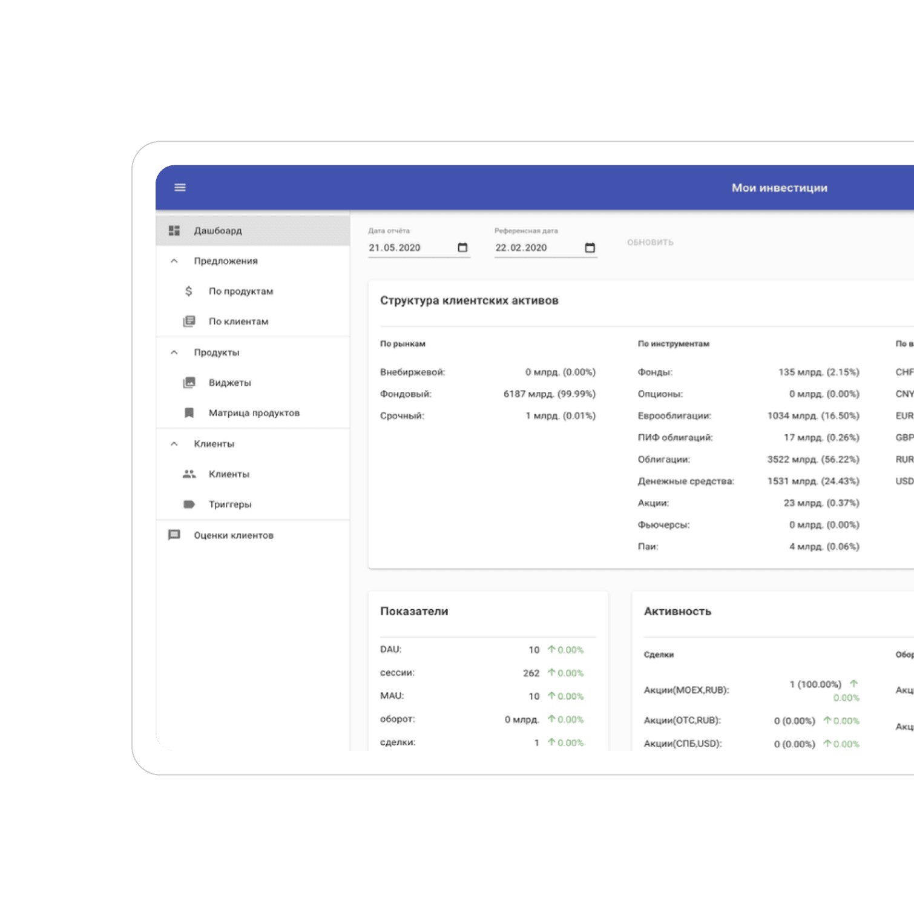Open calendar picker for Дата отчёта
This screenshot has height=915, width=914.
click(x=462, y=248)
